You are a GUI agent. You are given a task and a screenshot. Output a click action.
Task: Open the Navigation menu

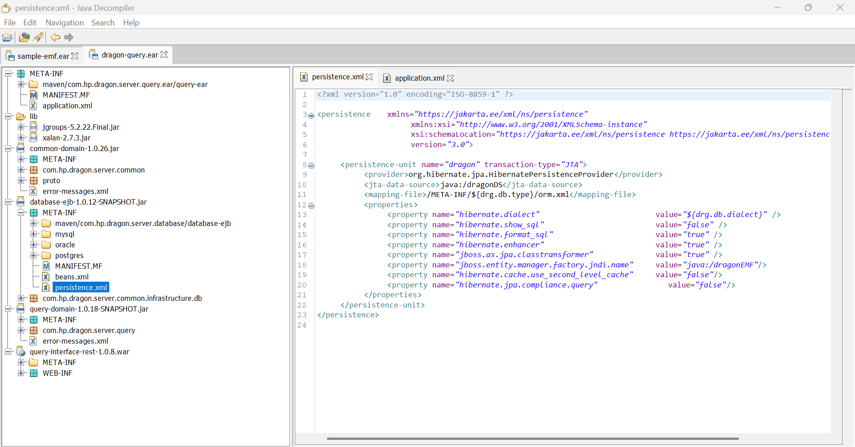point(64,23)
